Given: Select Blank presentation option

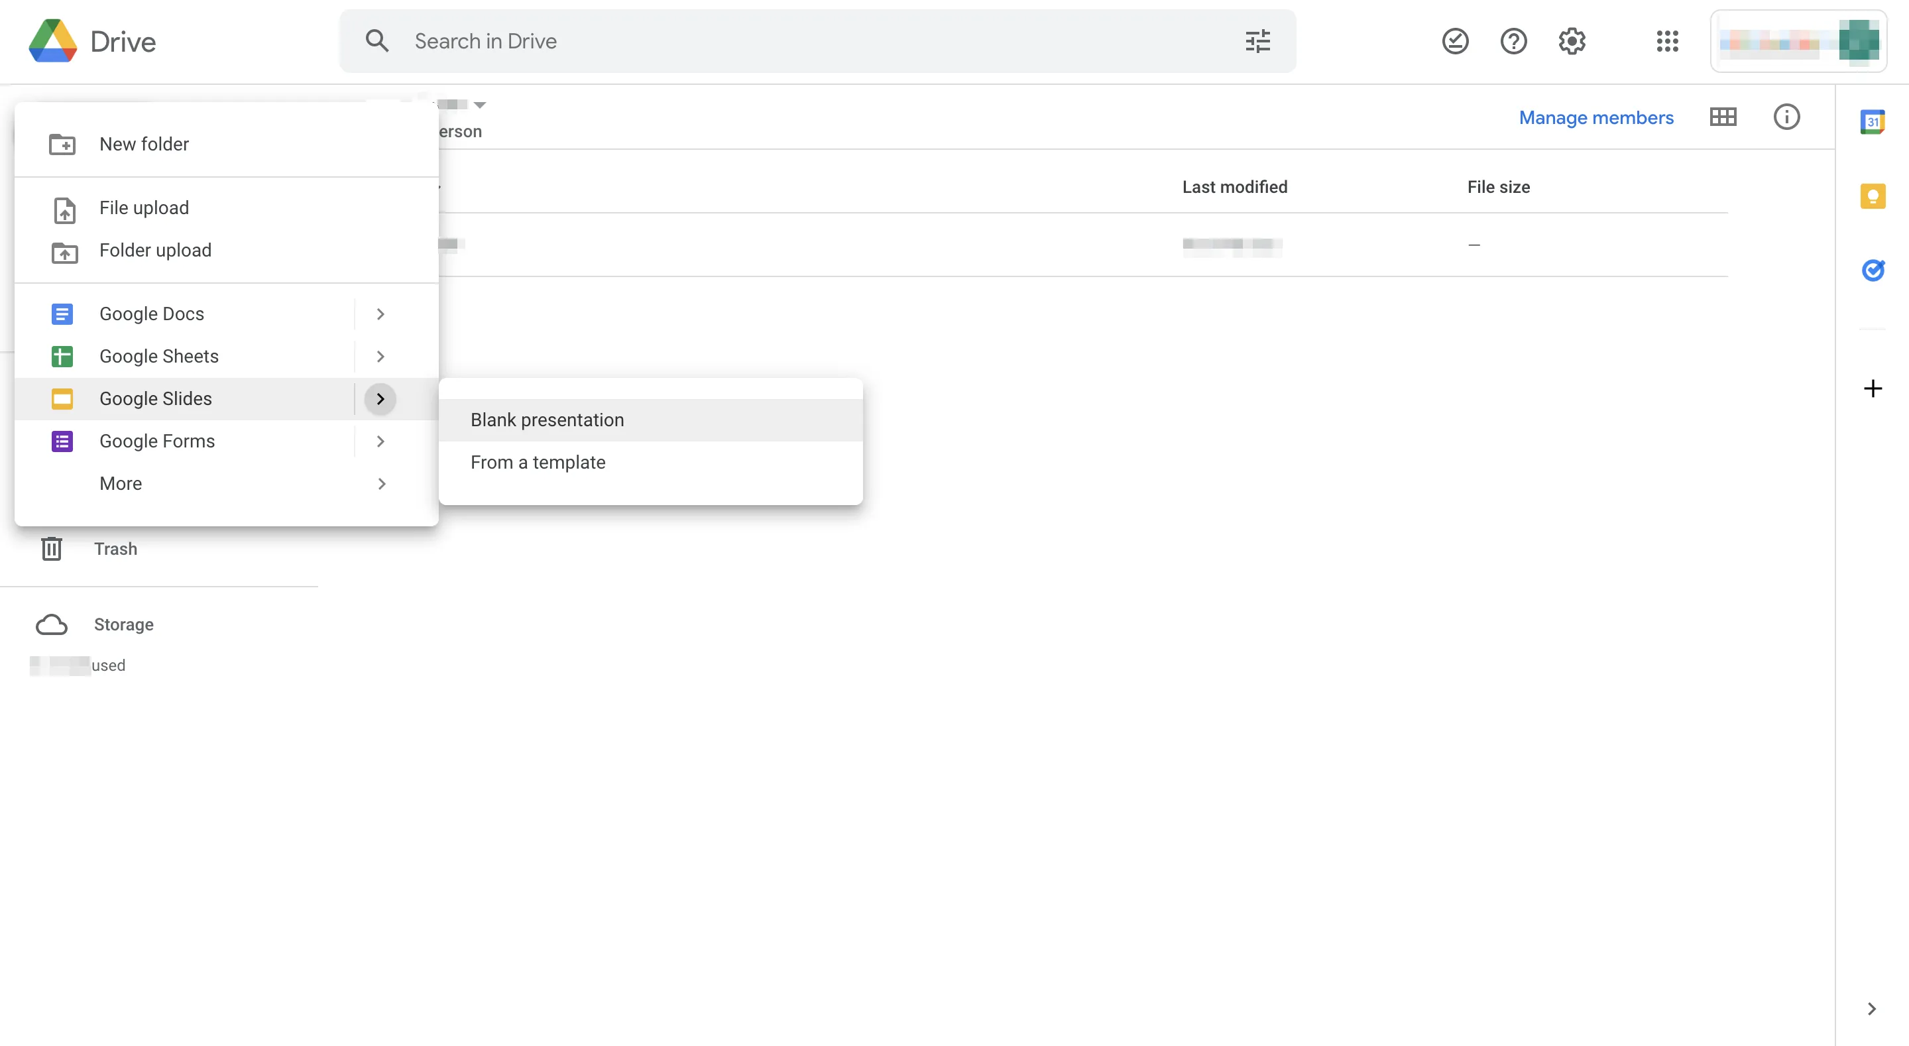Looking at the screenshot, I should click(547, 420).
